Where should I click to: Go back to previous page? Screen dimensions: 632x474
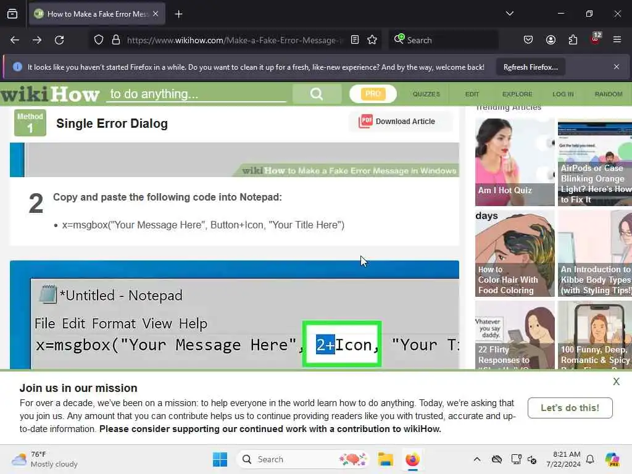pos(15,40)
